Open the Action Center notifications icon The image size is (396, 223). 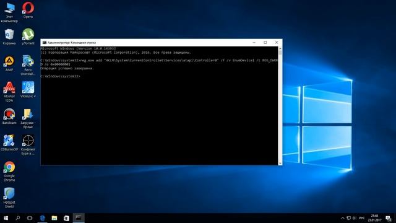click(389, 218)
